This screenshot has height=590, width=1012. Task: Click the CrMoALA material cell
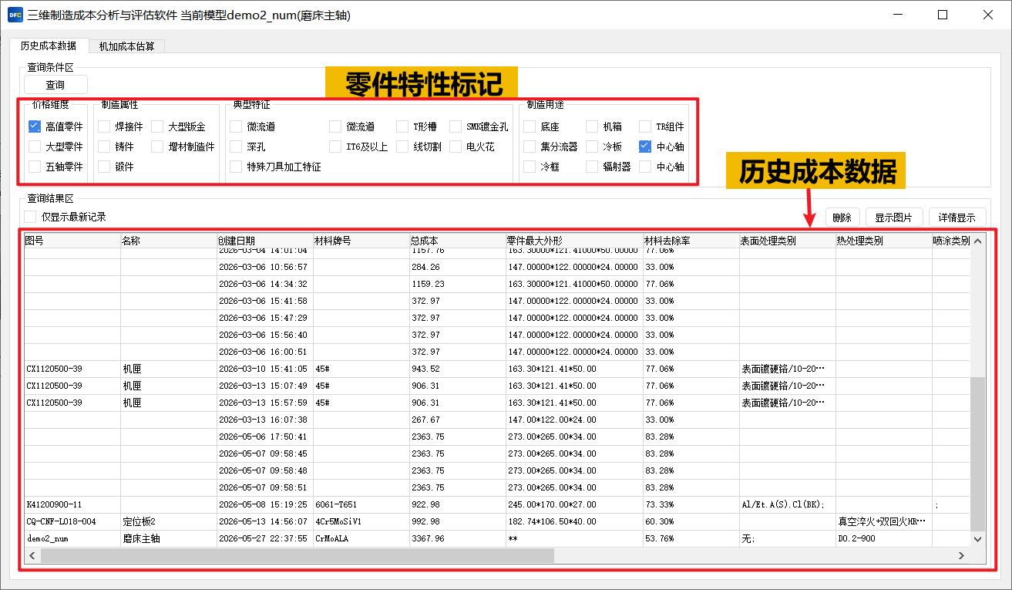point(361,538)
